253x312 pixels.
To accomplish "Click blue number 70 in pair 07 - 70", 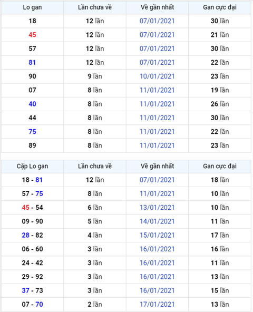I will pyautogui.click(x=39, y=304).
